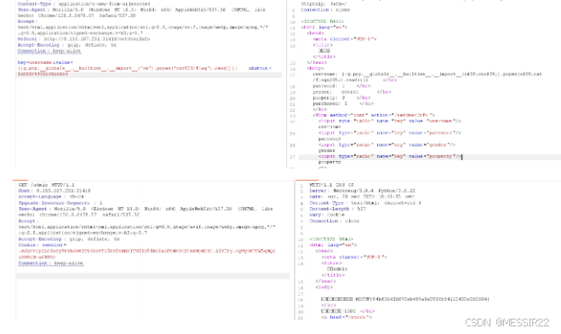Click the property: 0 line
The height and width of the screenshot is (334, 561).
coord(341,98)
